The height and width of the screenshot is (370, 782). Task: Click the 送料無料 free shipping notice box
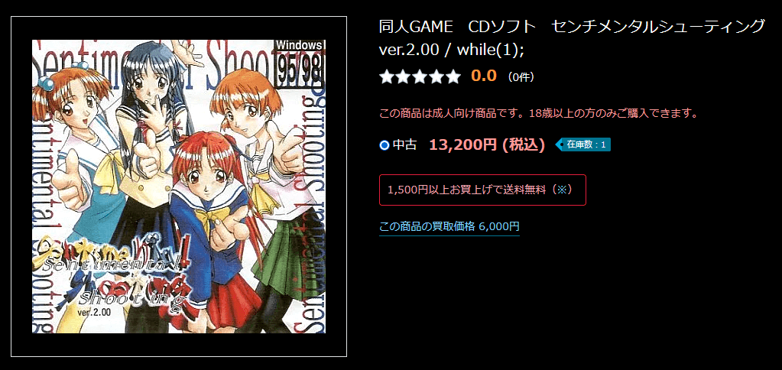click(x=482, y=190)
